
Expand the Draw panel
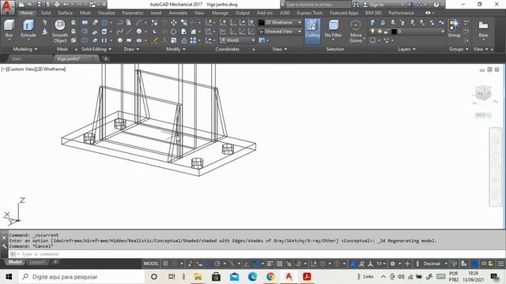pyautogui.click(x=131, y=49)
